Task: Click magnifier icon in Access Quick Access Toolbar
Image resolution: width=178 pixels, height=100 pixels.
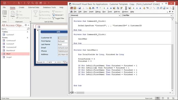Action: [33, 3]
